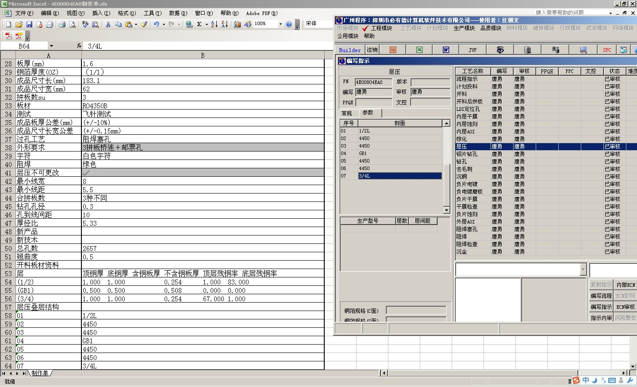Open the 品质模块 menu

point(491,28)
